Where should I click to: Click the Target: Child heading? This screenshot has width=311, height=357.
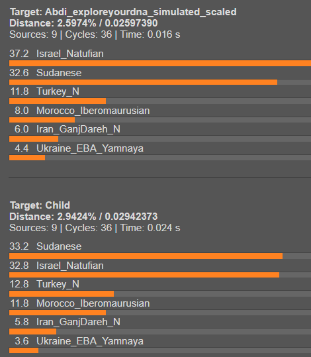click(x=40, y=205)
